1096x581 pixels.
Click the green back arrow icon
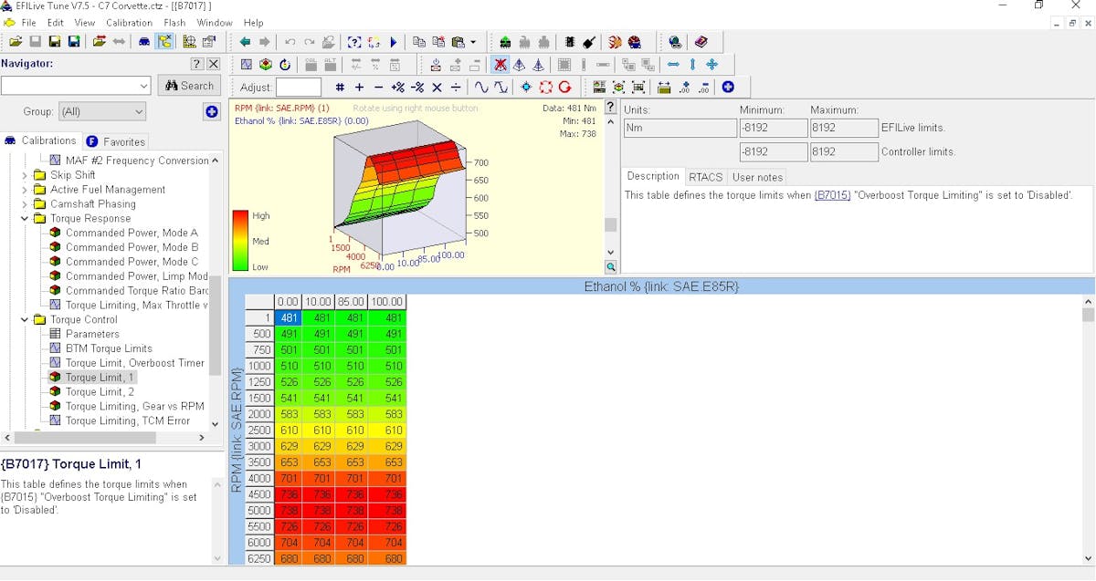(245, 42)
